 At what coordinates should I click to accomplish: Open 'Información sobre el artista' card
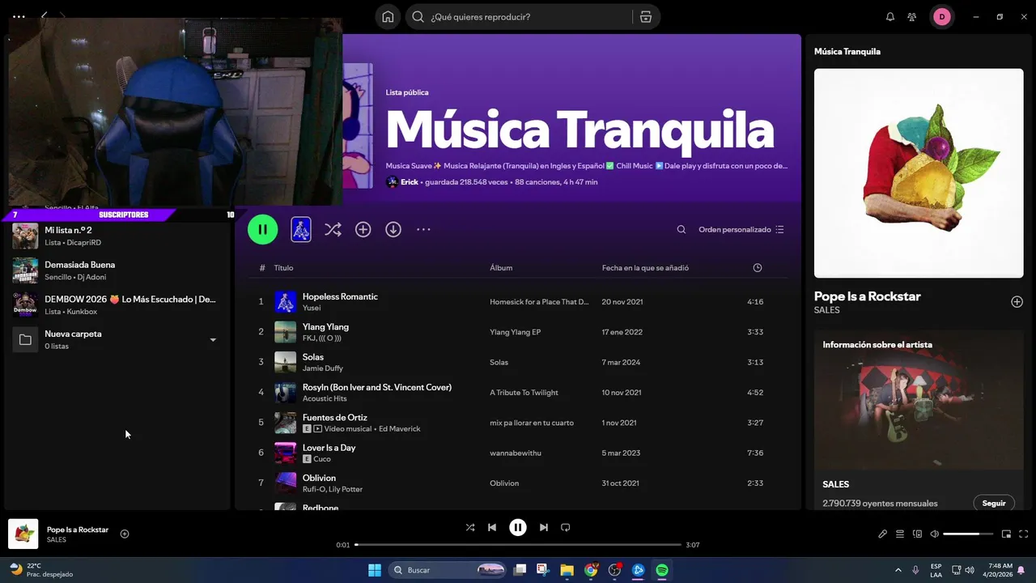[x=918, y=420]
